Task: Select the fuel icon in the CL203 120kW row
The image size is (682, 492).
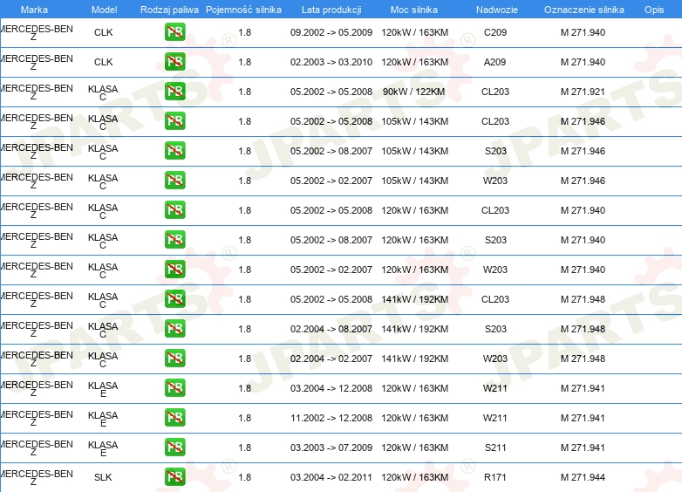Action: point(174,209)
